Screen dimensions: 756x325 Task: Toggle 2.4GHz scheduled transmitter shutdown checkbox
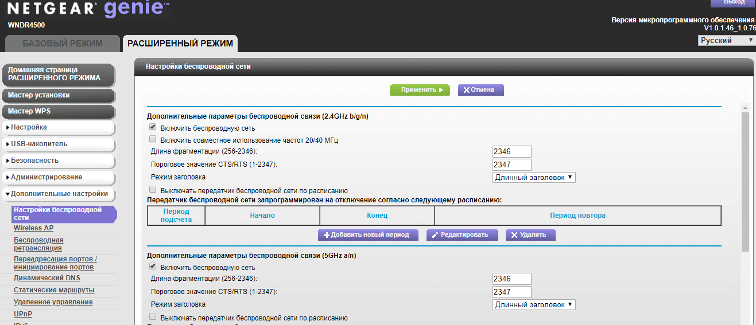153,189
